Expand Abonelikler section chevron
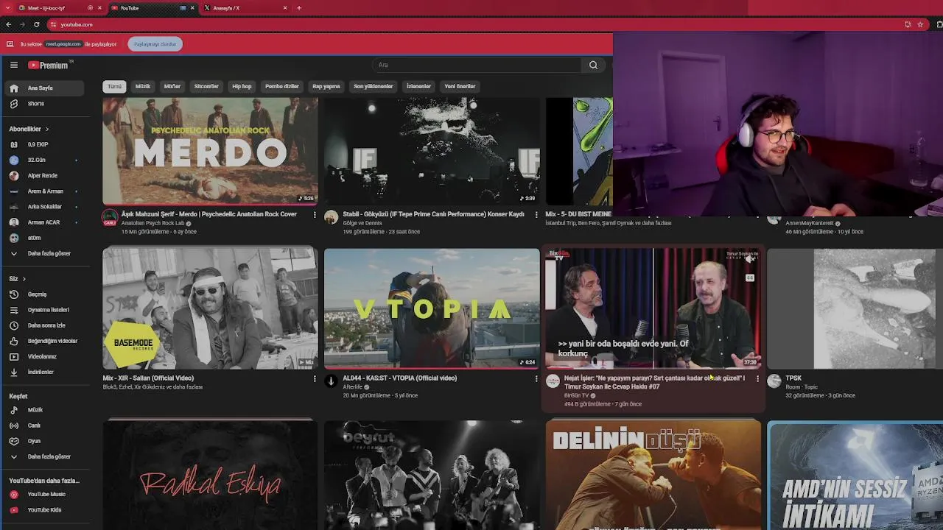The width and height of the screenshot is (943, 530). tap(47, 129)
